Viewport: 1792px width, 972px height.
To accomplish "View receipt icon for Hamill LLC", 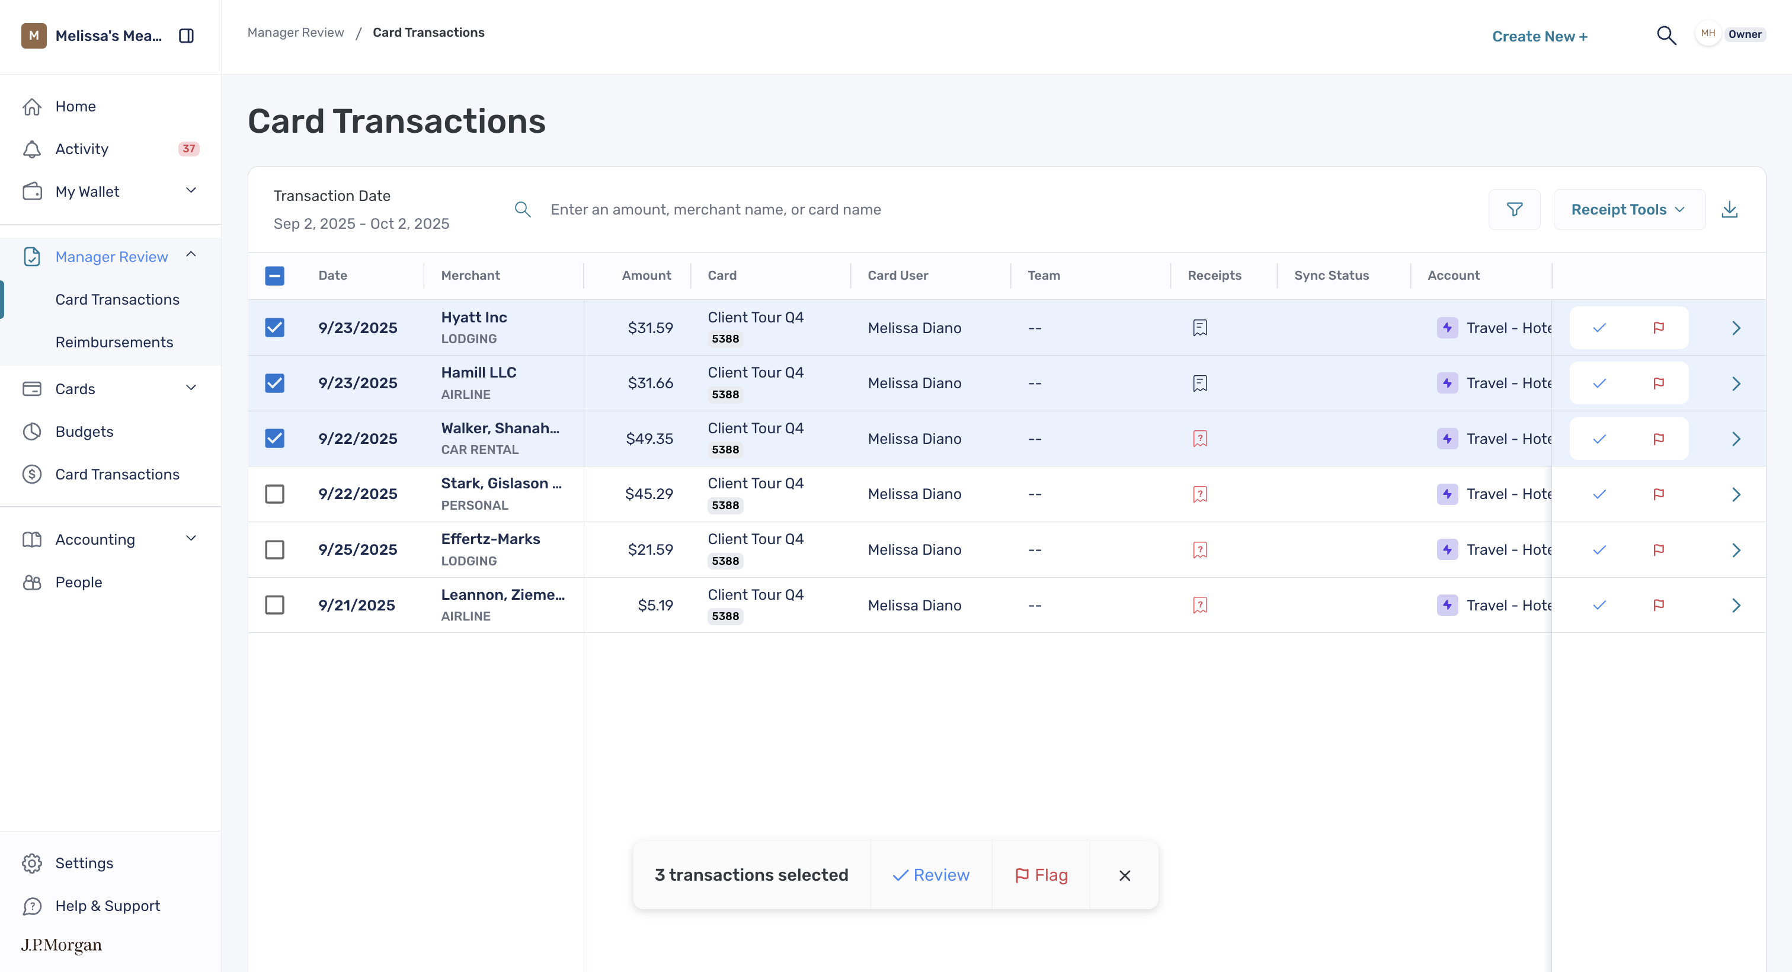I will pos(1200,383).
